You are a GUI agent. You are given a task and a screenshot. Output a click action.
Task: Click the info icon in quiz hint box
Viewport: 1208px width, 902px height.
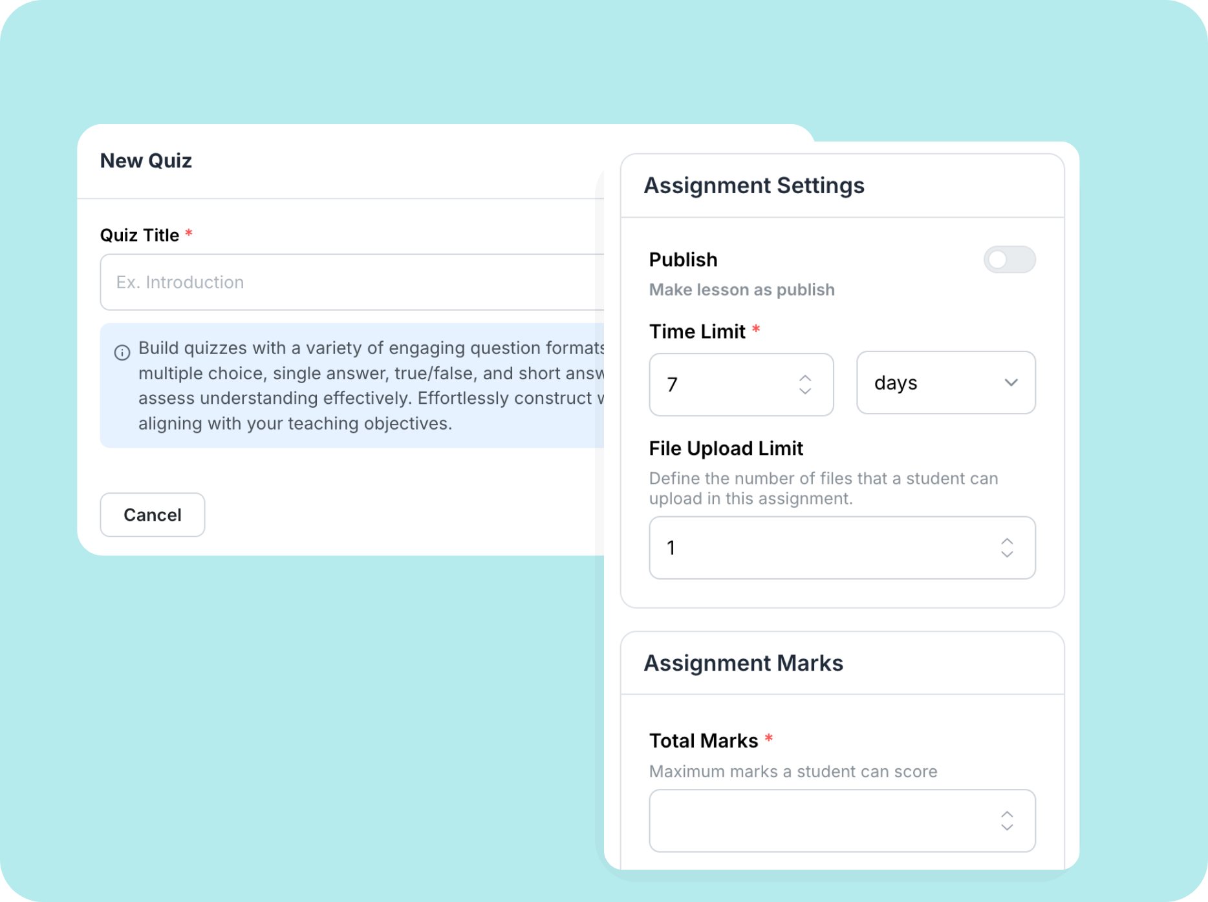(x=122, y=352)
